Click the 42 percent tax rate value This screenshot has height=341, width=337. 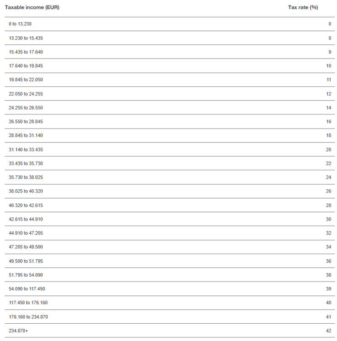(x=328, y=331)
